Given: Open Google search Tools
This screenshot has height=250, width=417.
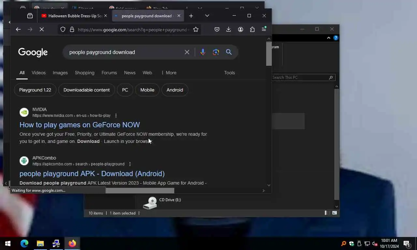Looking at the screenshot, I should click(229, 73).
